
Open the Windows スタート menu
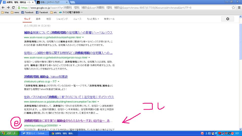[9, 133]
